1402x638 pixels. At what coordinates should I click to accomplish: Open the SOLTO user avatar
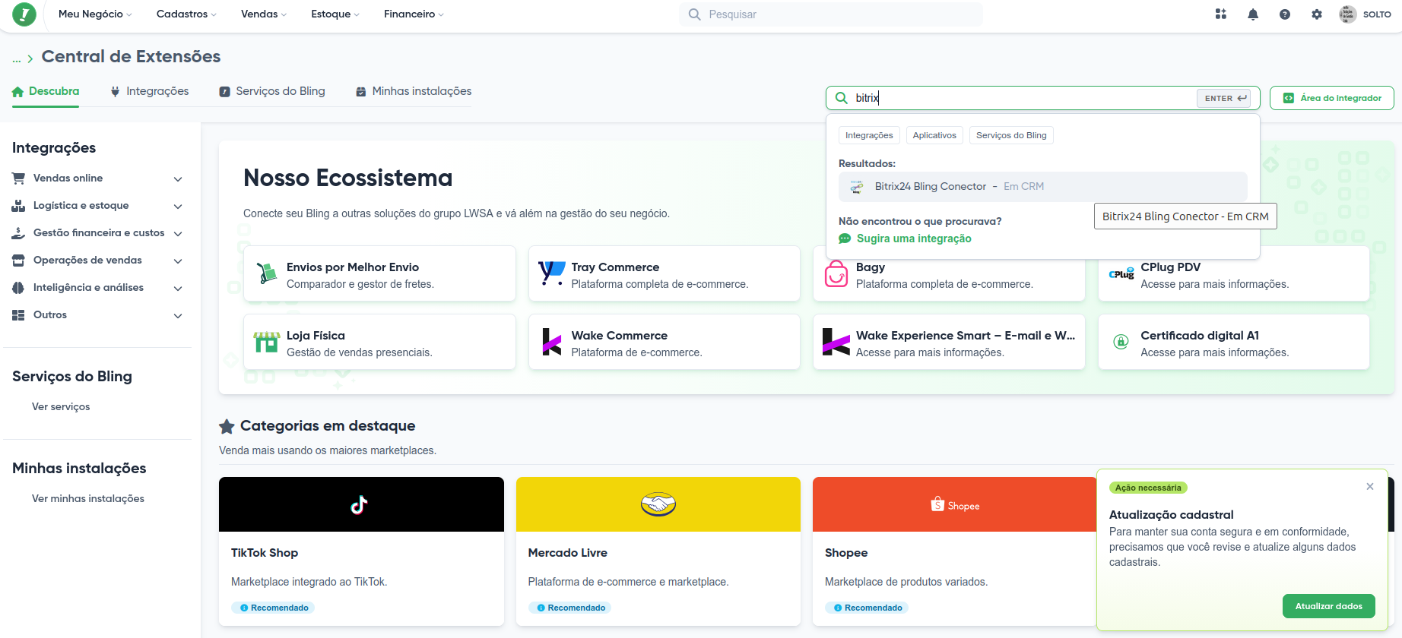tap(1347, 14)
